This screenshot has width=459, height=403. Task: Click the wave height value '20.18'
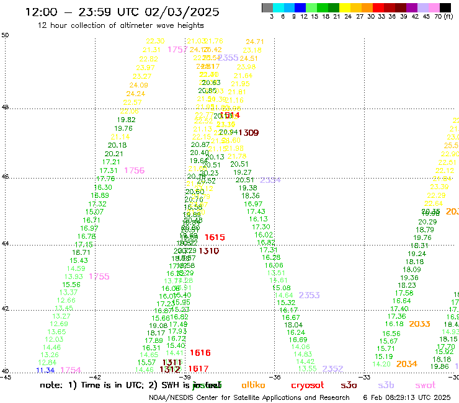tap(117, 145)
